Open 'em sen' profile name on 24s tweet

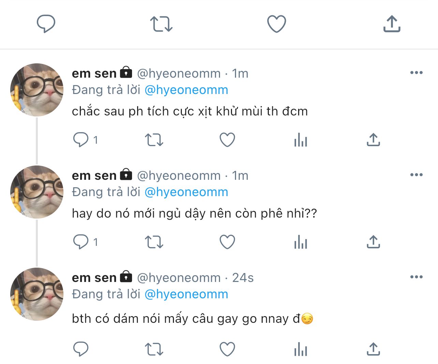coord(94,278)
